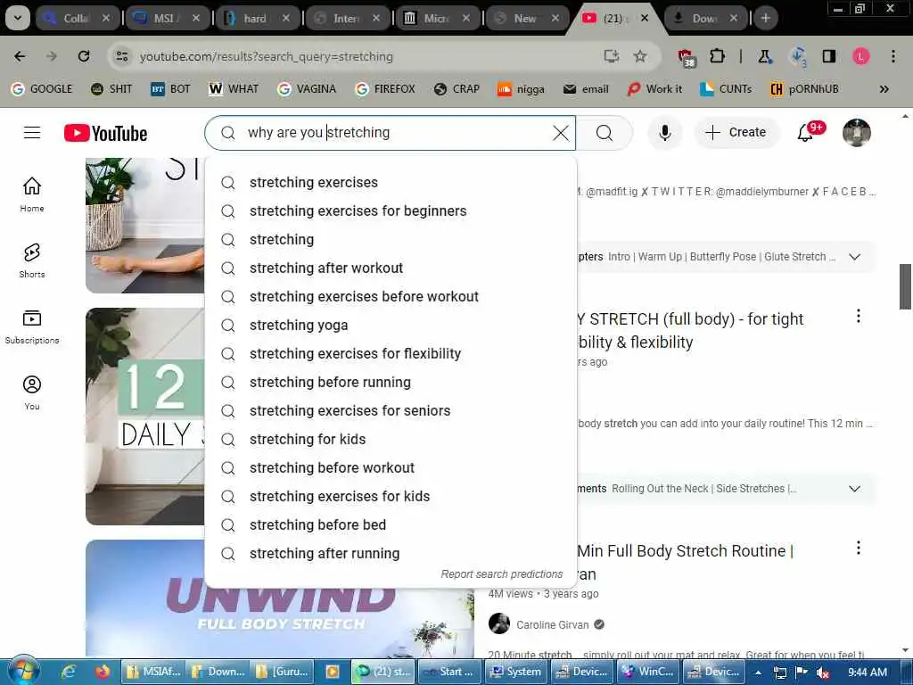Screen dimensions: 913x685
Task: Click the YouTube logo
Action: (x=105, y=134)
